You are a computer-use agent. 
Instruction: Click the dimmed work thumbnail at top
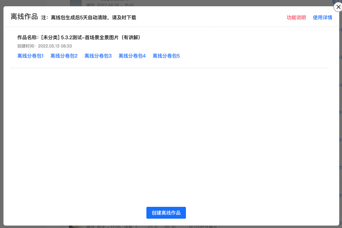pos(76,3)
